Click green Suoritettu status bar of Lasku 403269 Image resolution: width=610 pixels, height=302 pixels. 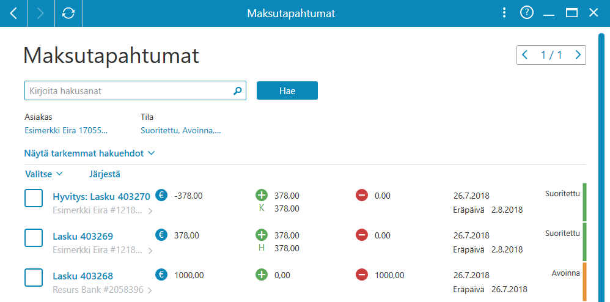(x=584, y=241)
